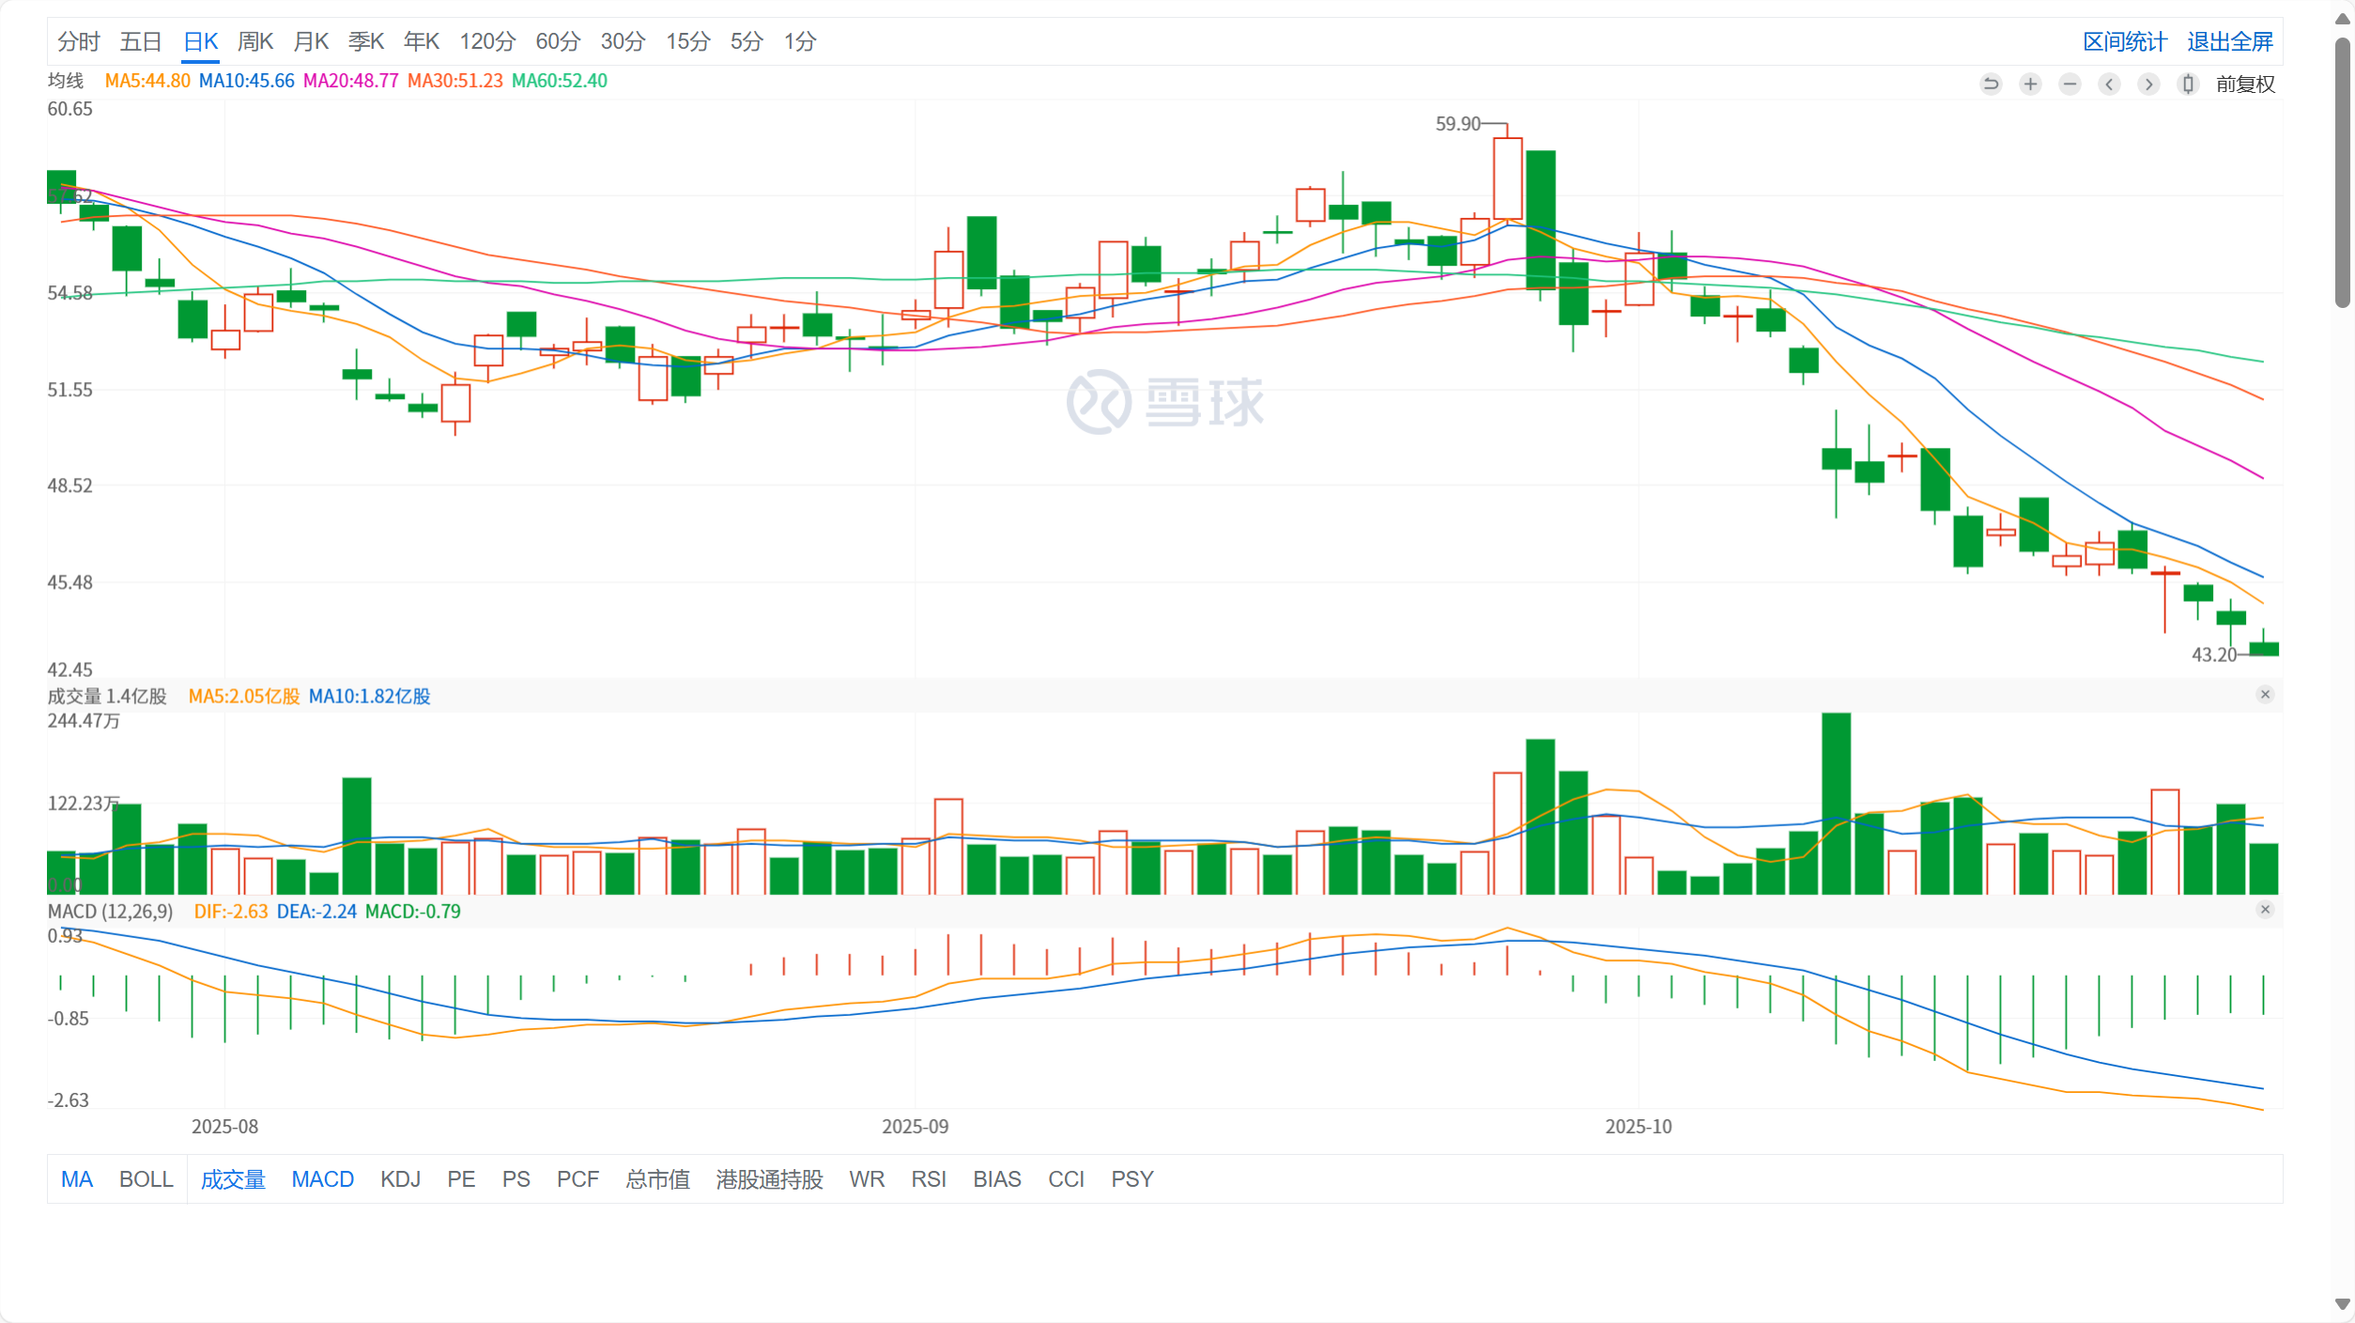Switch to the 60分 timeframe tab
The width and height of the screenshot is (2355, 1323).
(558, 41)
